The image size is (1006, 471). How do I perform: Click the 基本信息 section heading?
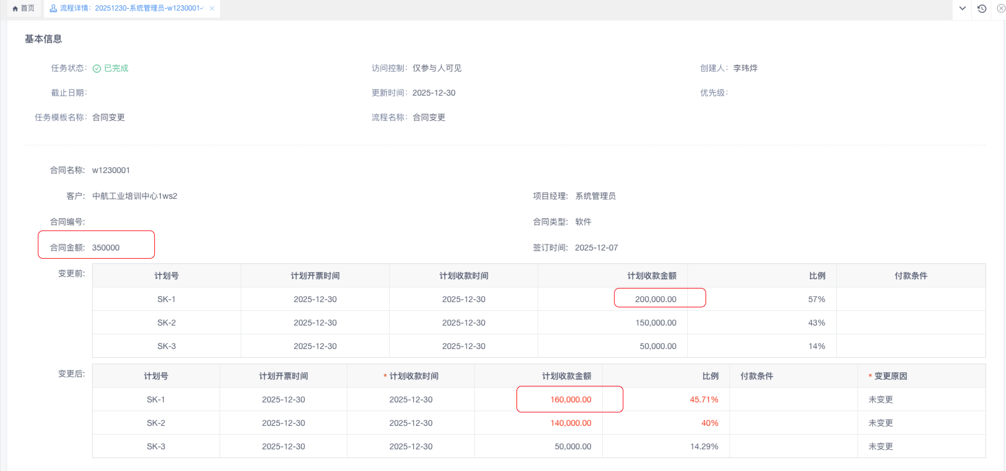(x=43, y=39)
